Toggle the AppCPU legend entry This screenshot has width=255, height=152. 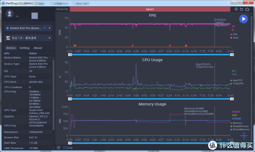click(236, 80)
